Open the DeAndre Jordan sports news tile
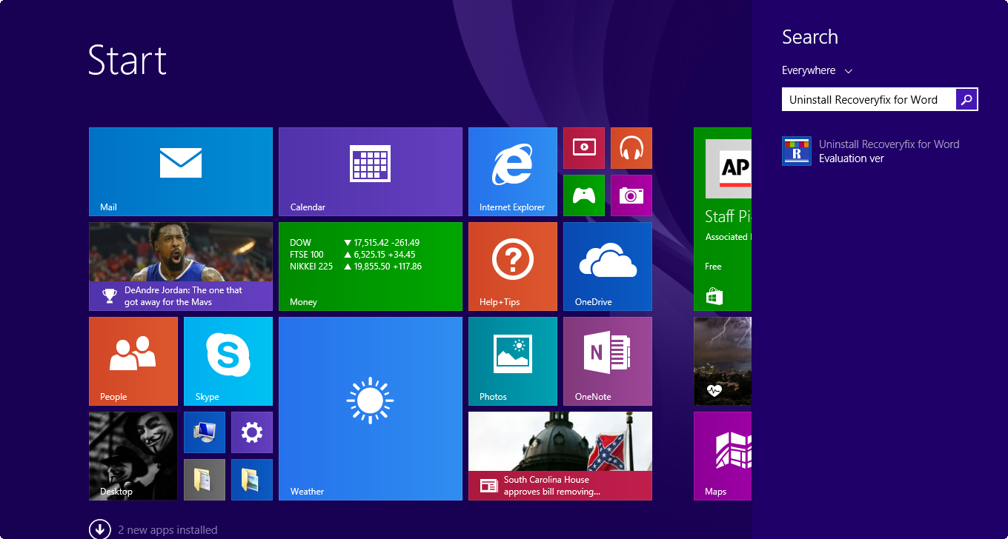The image size is (1008, 539). (181, 267)
